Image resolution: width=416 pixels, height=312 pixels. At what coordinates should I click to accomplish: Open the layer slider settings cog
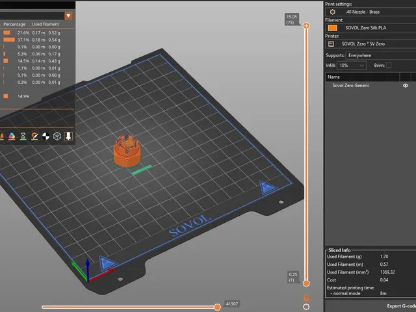tap(306, 307)
